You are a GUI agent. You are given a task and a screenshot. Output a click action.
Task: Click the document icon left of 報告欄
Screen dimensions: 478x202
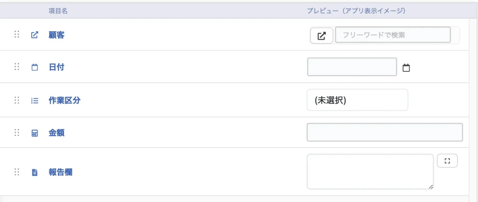tap(34, 172)
